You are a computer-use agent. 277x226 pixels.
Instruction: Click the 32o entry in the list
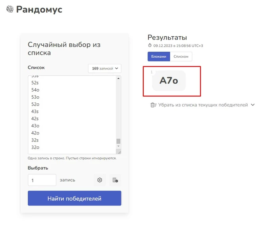click(x=35, y=148)
